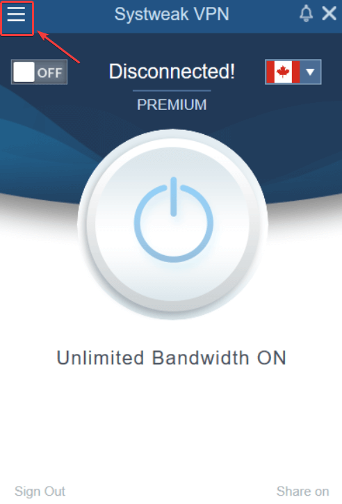Click the blue power symbol icon
342x504 pixels.
[x=174, y=220]
